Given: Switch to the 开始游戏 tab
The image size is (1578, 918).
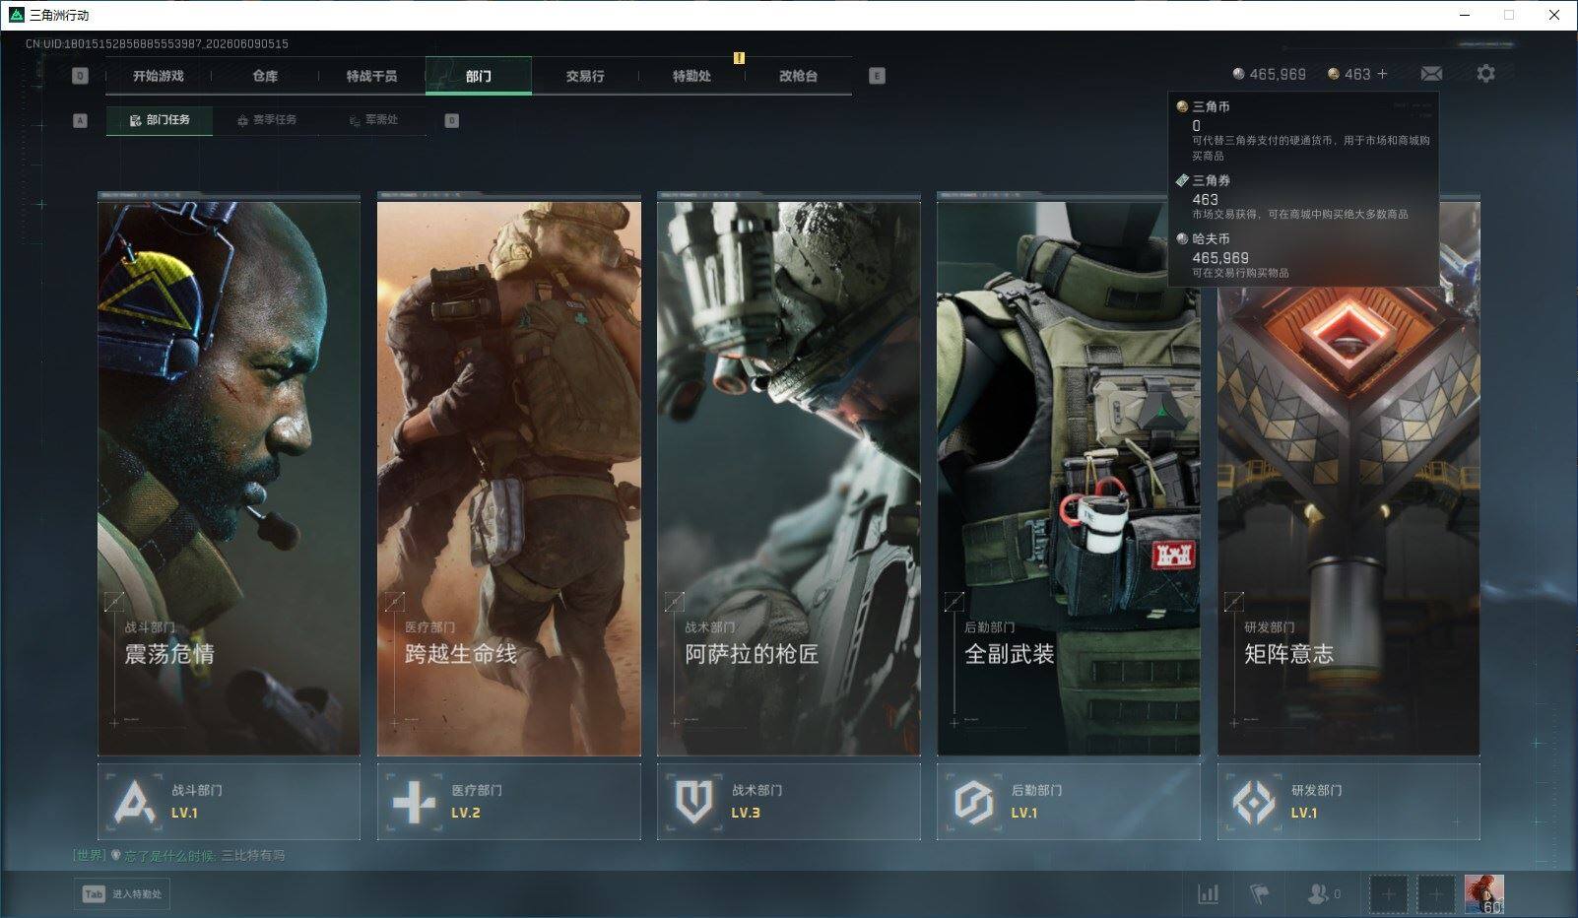Looking at the screenshot, I should (159, 76).
